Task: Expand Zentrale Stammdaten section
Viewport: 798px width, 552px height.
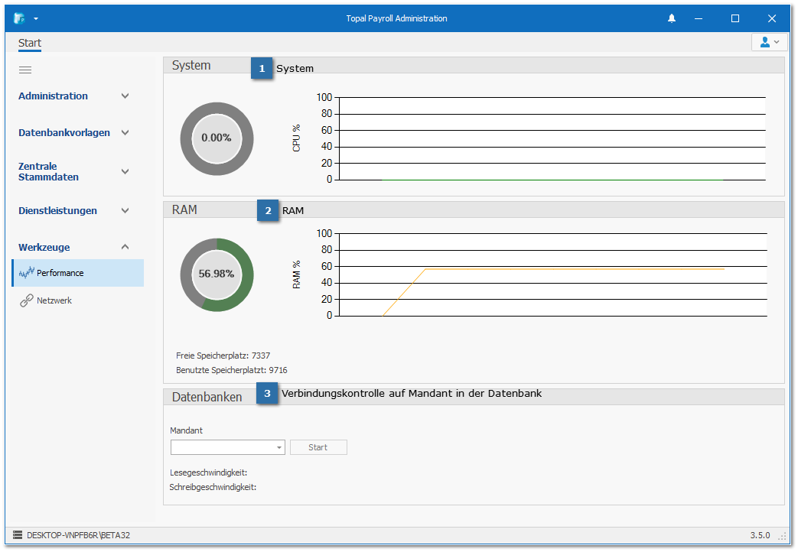Action: pos(125,172)
